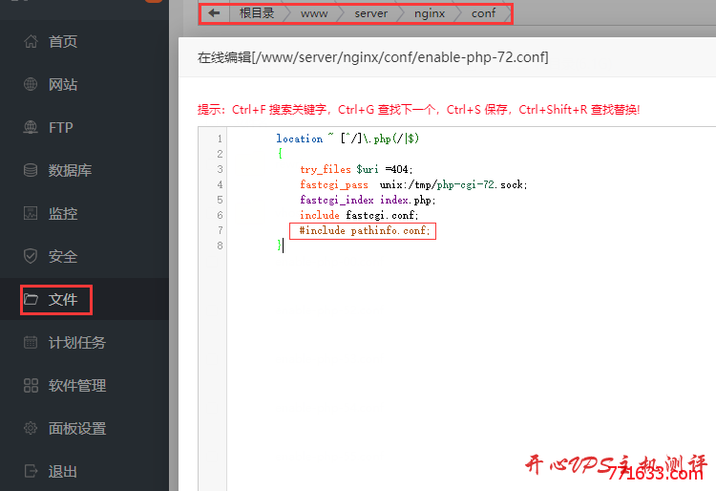Click the fastcgi_index index.php line

[368, 200]
